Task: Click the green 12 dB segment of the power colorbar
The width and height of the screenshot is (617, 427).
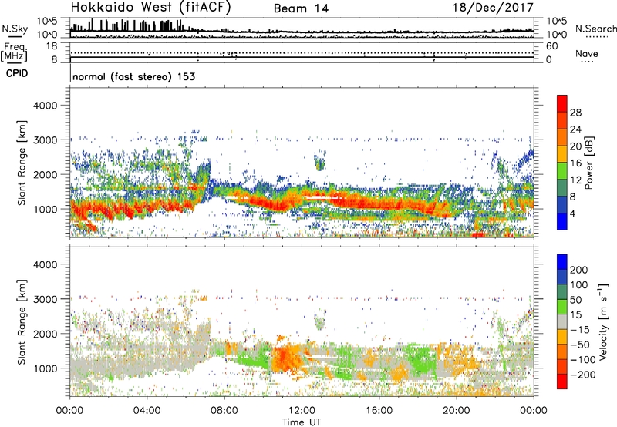Action: coord(562,171)
